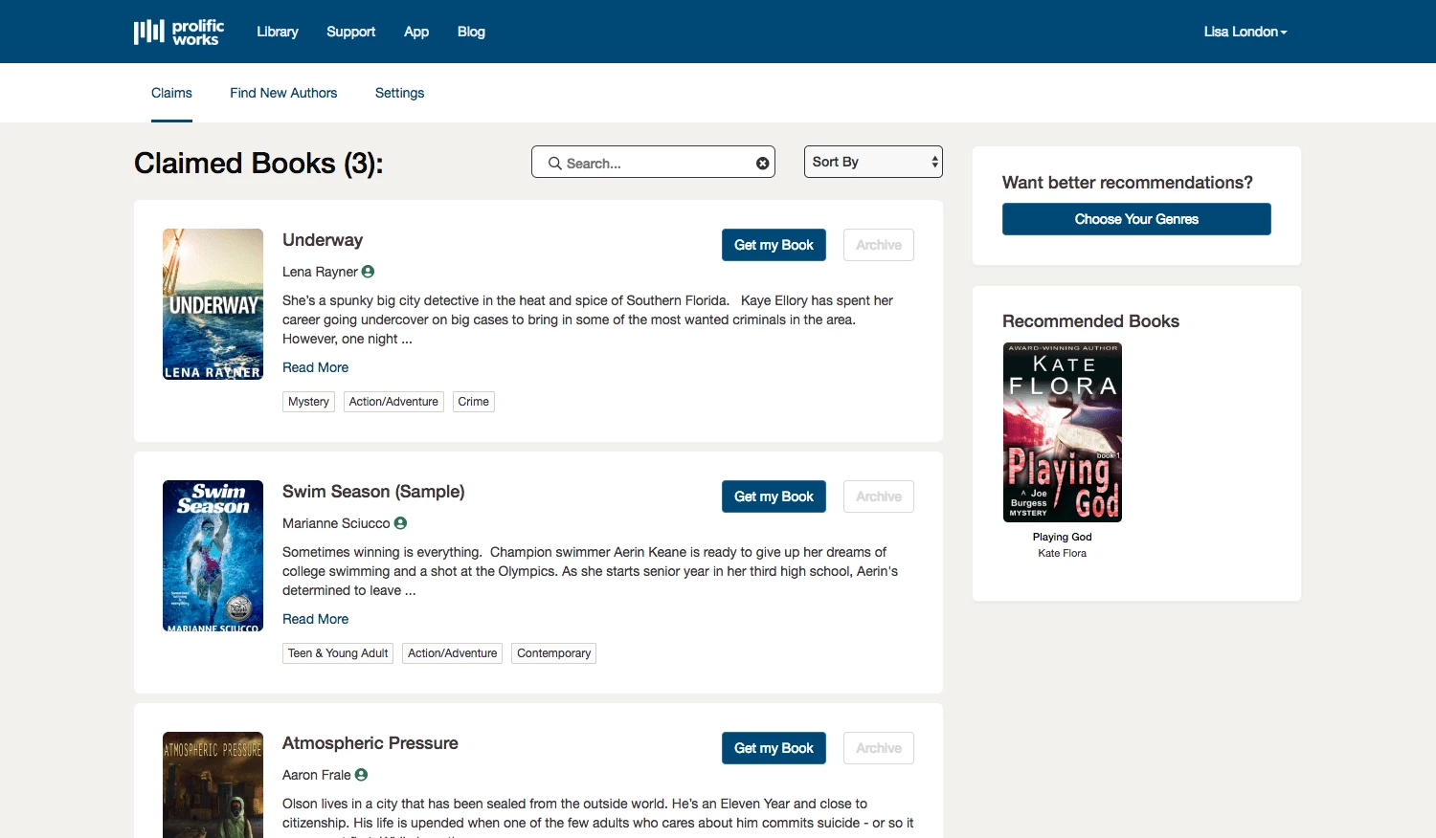Expand the Sort By dropdown
The width and height of the screenshot is (1436, 838).
(x=873, y=162)
